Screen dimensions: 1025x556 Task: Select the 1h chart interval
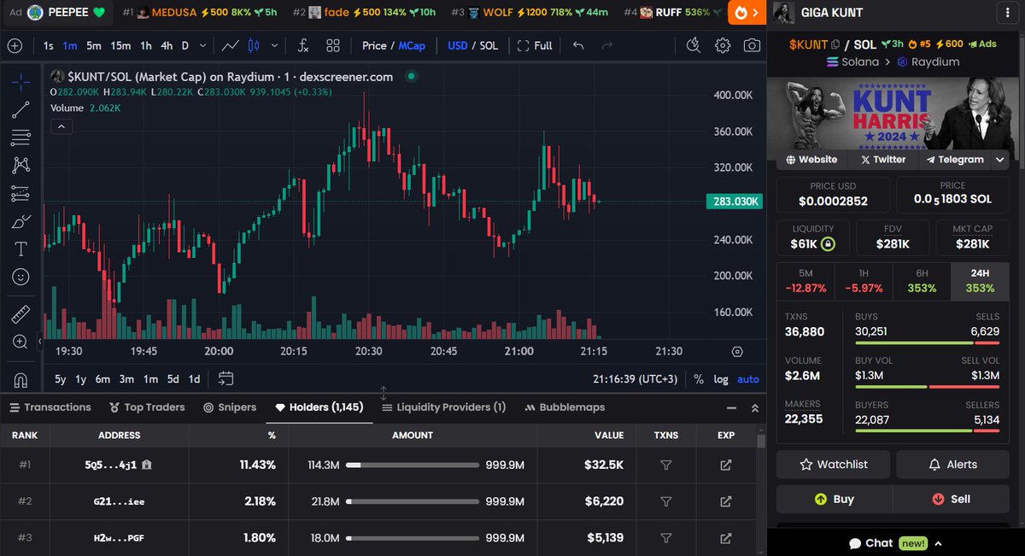tap(146, 45)
